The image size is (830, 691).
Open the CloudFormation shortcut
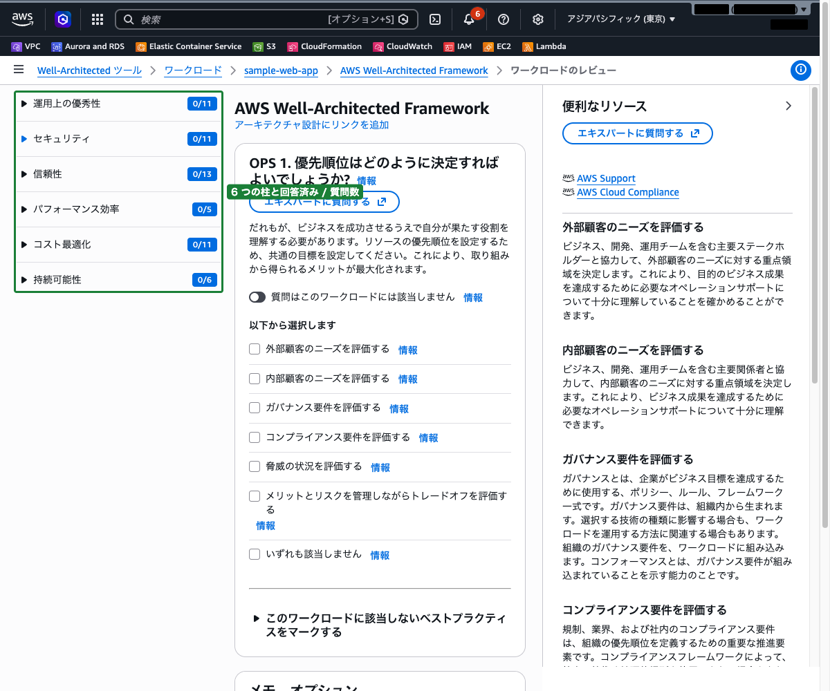(324, 46)
